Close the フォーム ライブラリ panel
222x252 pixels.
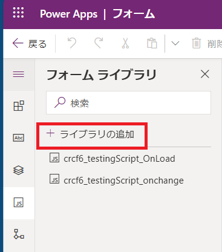(x=205, y=74)
